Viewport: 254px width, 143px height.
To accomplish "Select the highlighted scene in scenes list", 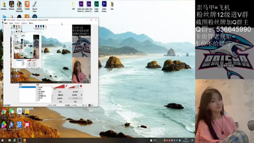I will point(27,87).
